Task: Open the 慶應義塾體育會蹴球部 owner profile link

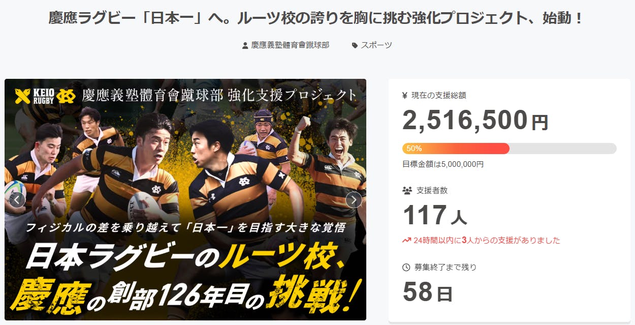Action: coord(290,45)
